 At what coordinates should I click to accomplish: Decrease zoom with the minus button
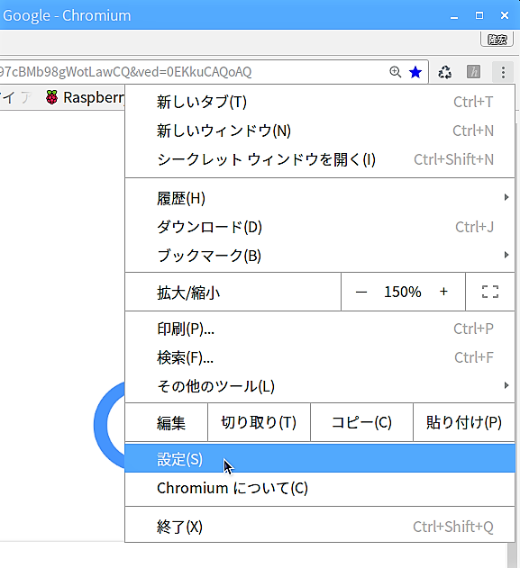pyautogui.click(x=361, y=292)
